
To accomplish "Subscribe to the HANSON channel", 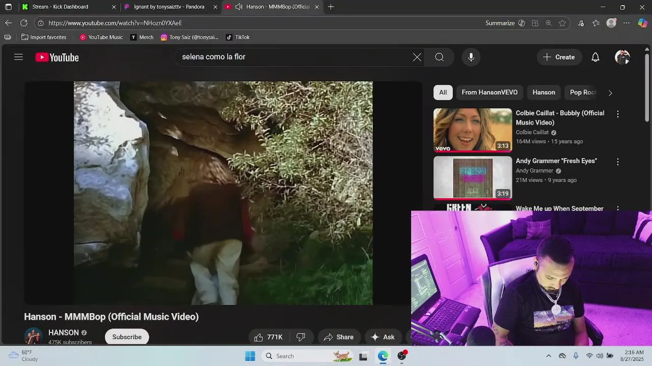I will coord(127,337).
